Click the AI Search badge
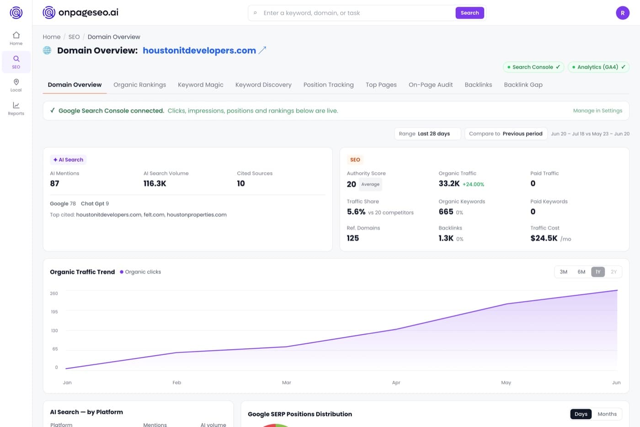 (68, 160)
